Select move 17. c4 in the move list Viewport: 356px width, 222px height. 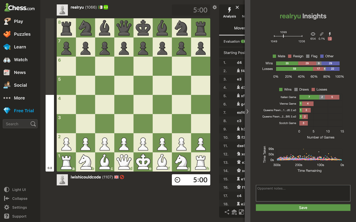pyautogui.click(x=239, y=196)
